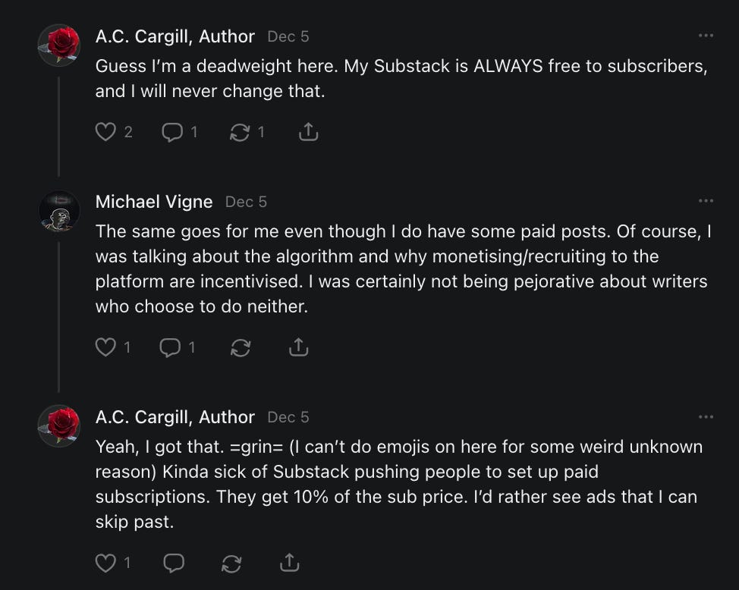Open Michael Vigne's profile name link
The image size is (739, 590).
pyautogui.click(x=154, y=202)
